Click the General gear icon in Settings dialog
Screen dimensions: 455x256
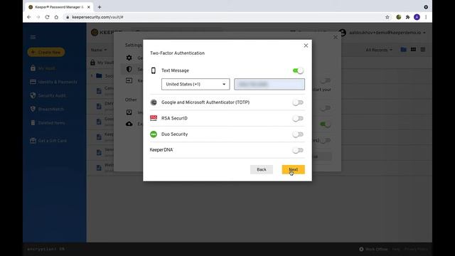(x=129, y=58)
